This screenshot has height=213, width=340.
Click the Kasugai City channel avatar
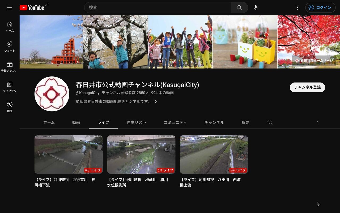click(x=52, y=94)
